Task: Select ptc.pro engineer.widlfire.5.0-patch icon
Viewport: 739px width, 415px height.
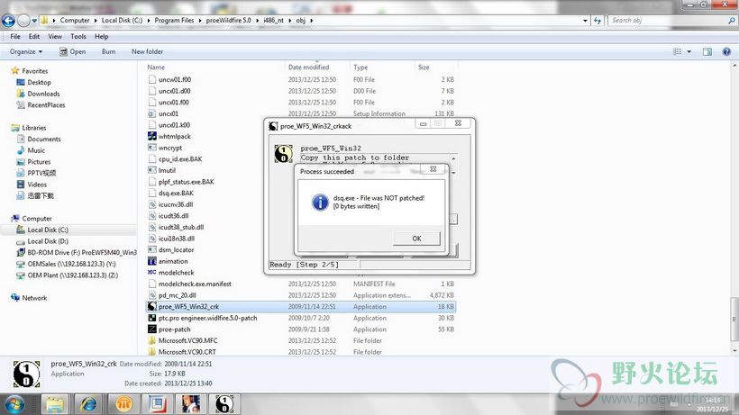Action: tap(151, 318)
